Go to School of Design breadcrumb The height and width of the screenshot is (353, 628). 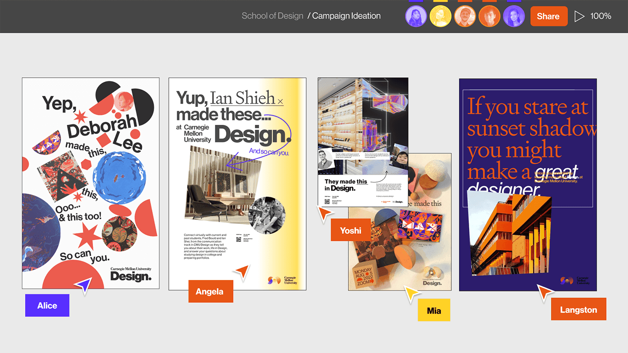272,16
